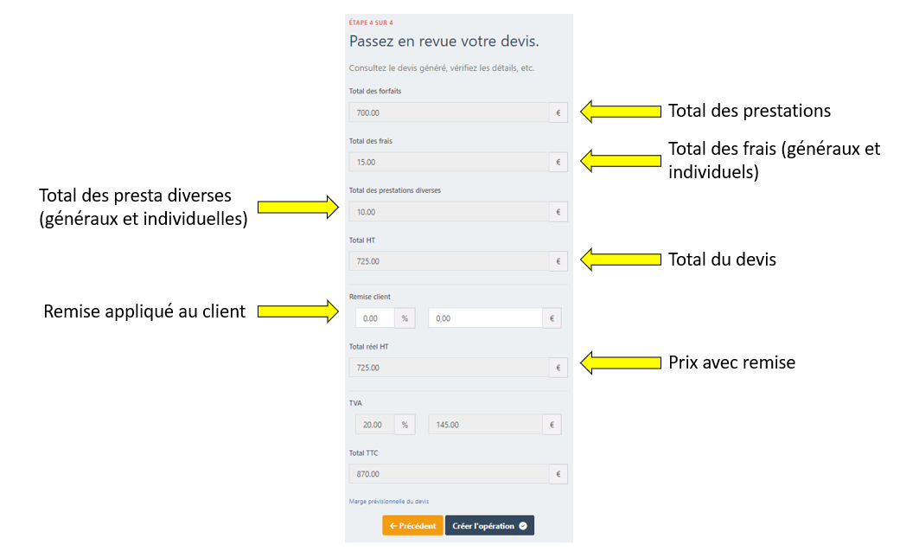Select the Total des forfaits field
The width and height of the screenshot is (919, 558).
(x=448, y=112)
